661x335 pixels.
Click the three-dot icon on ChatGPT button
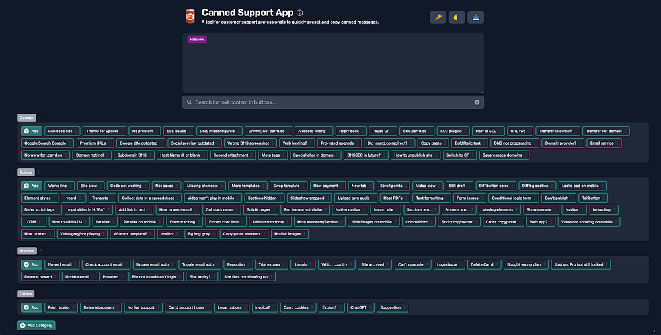371,308
